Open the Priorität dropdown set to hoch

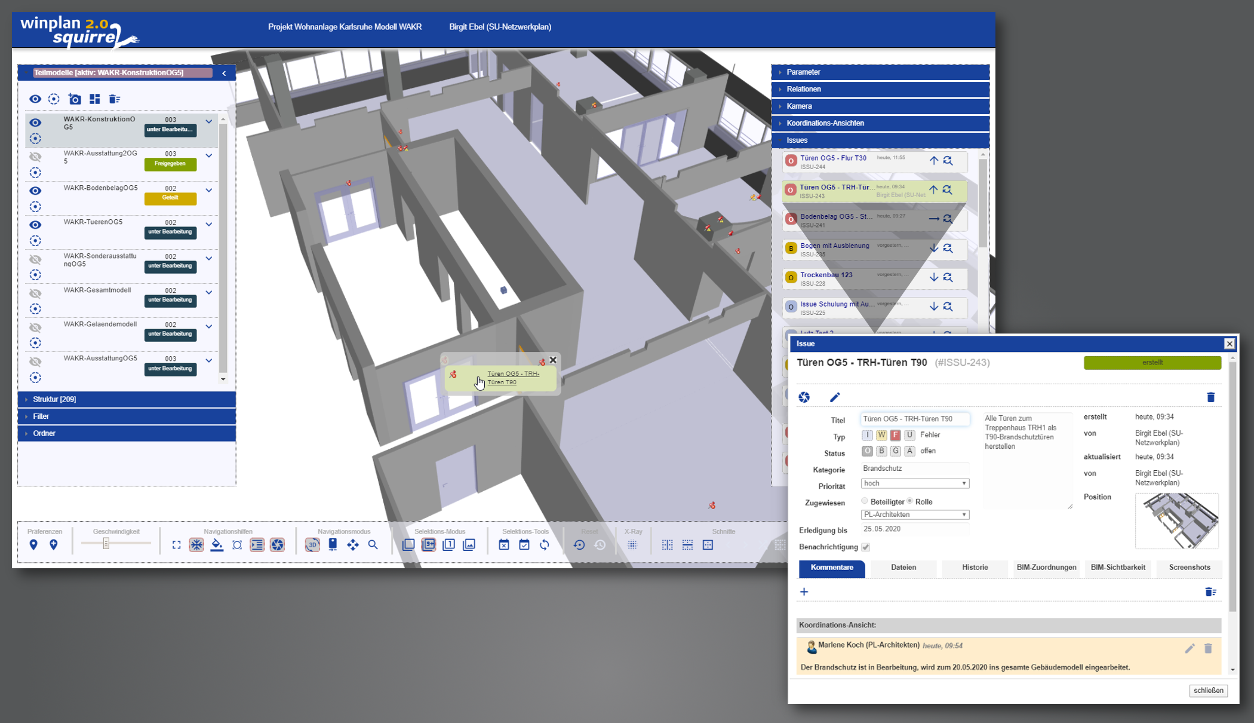point(915,483)
